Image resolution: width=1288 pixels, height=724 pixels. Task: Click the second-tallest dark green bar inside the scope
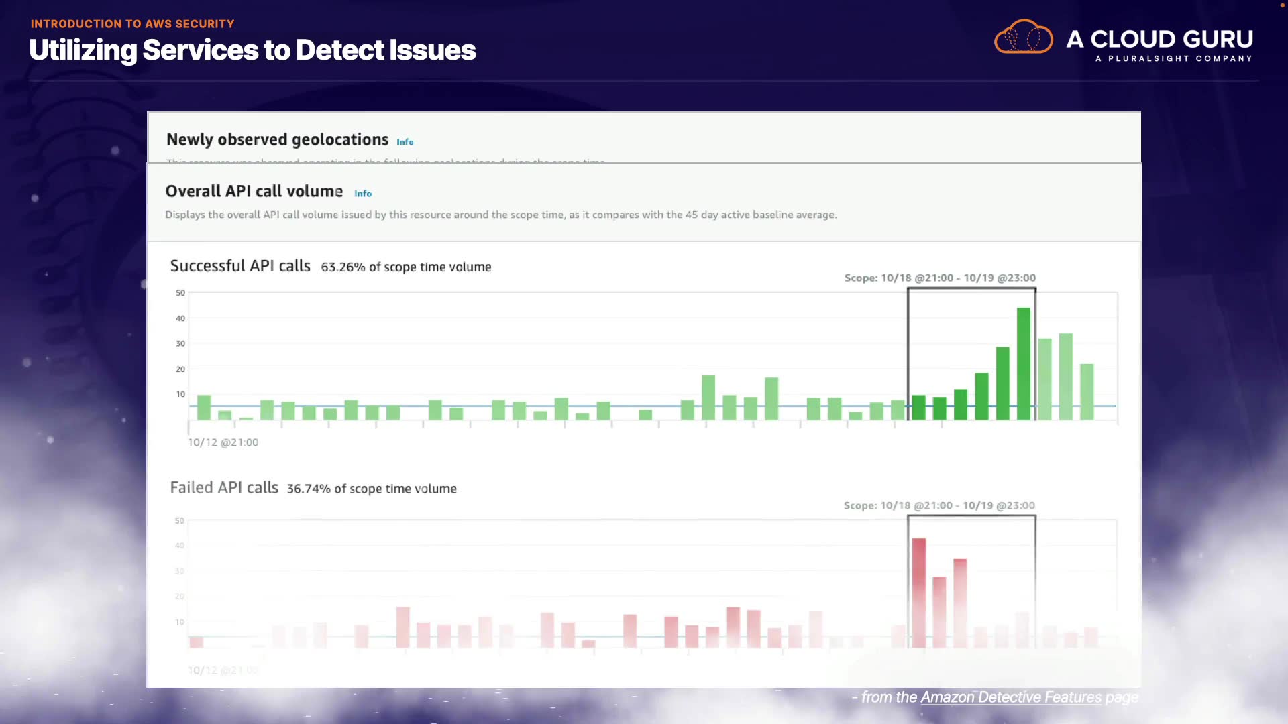(1002, 383)
